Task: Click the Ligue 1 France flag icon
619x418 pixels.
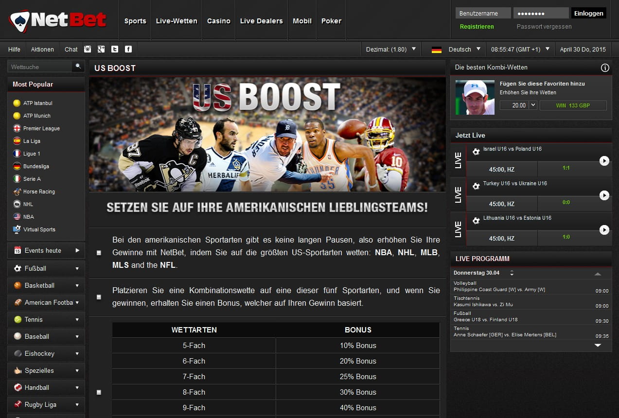Action: pos(17,154)
